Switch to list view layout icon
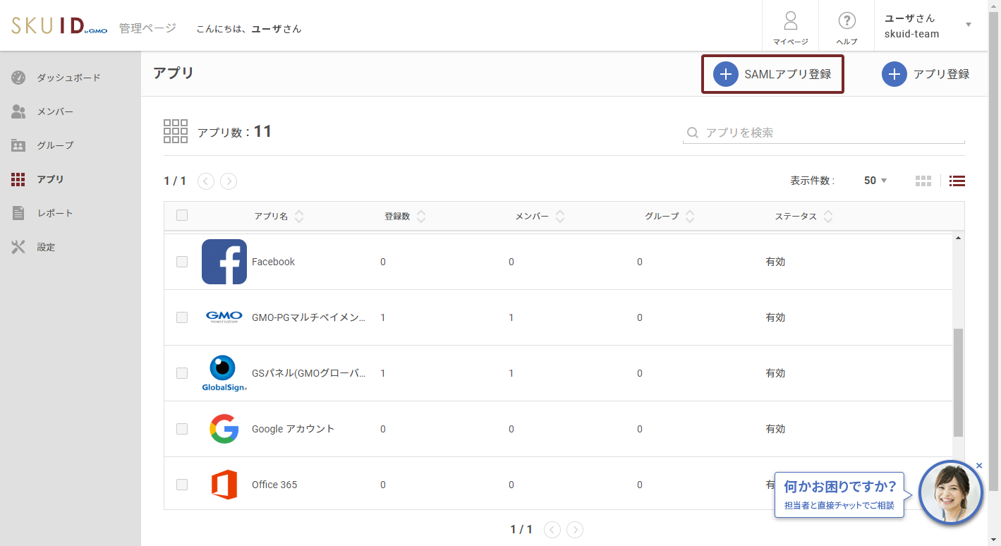This screenshot has height=546, width=1001. [957, 181]
